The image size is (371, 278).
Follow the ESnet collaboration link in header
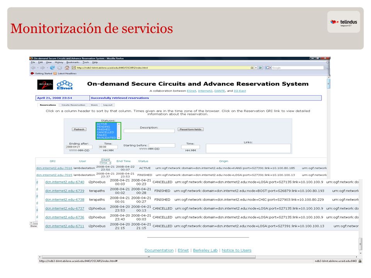point(191,91)
